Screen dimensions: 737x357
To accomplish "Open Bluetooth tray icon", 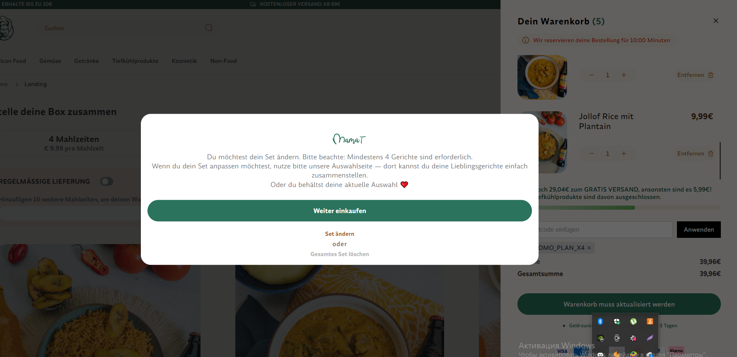I will pyautogui.click(x=600, y=321).
